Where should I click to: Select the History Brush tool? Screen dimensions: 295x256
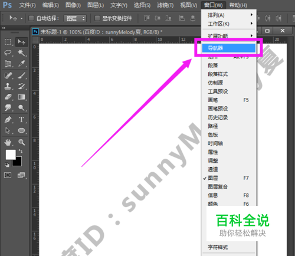(21, 86)
